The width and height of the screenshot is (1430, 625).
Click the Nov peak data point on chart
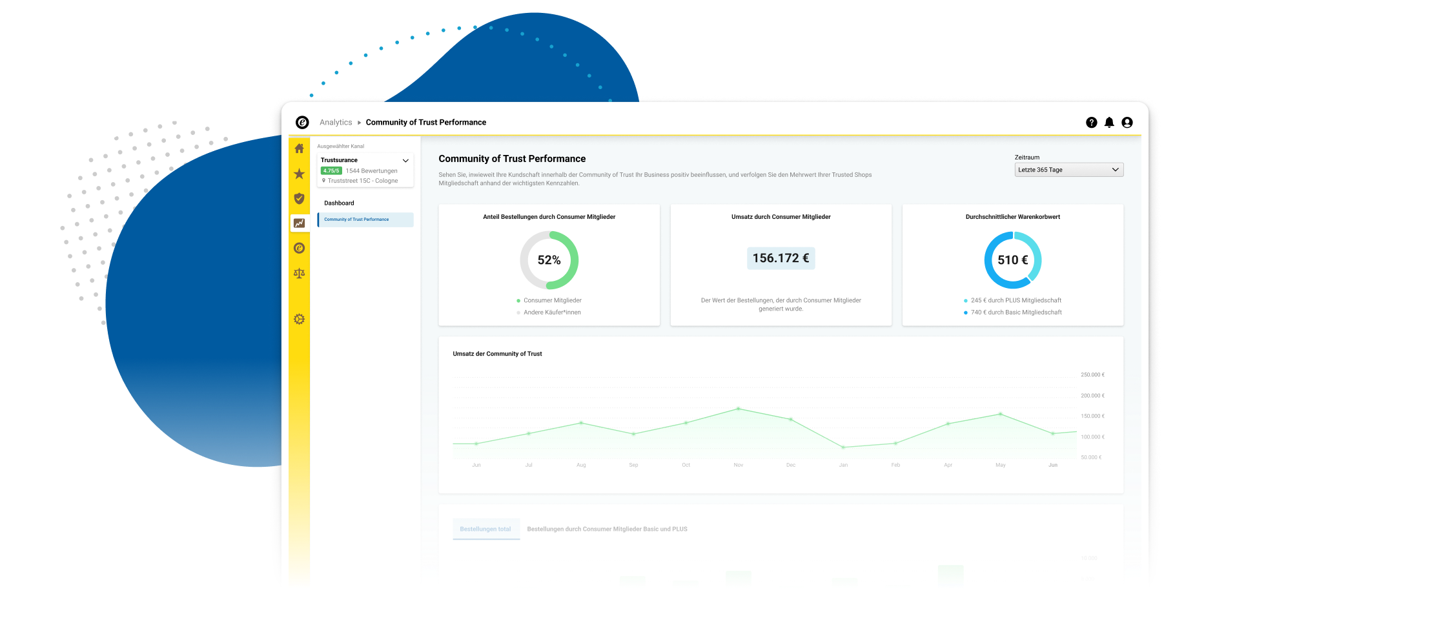tap(738, 408)
